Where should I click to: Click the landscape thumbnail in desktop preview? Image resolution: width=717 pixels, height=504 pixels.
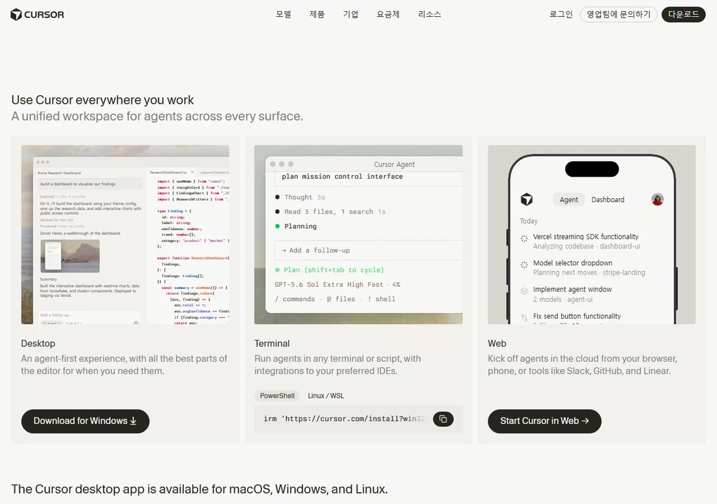[70, 256]
